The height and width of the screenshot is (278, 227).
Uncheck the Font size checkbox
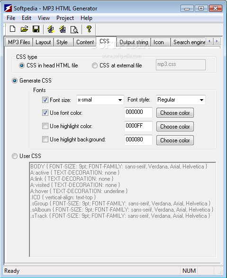[45, 100]
